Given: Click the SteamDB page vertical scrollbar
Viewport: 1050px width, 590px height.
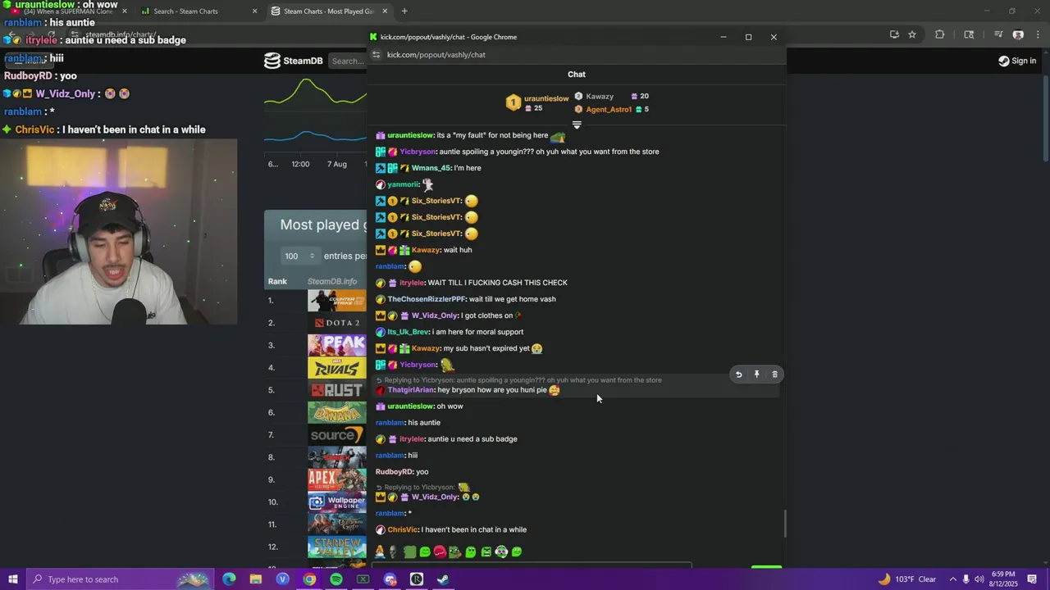Looking at the screenshot, I should pyautogui.click(x=1045, y=119).
